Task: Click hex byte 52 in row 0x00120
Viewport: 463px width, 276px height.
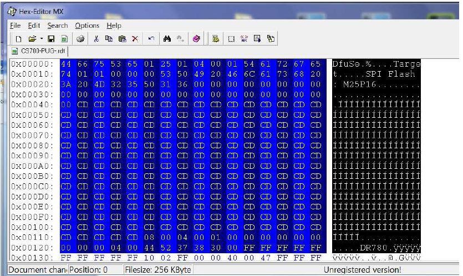Action: tap(166, 248)
